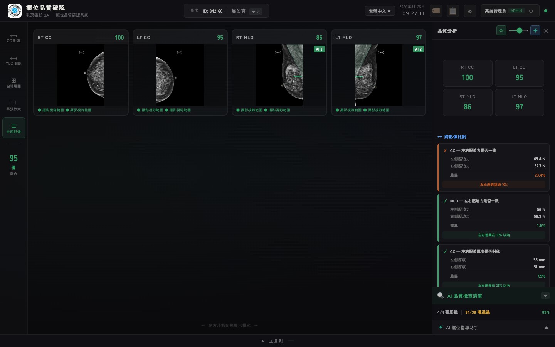This screenshot has height=347, width=555.
Task: Select the 單張放大 single image view
Action: click(13, 105)
